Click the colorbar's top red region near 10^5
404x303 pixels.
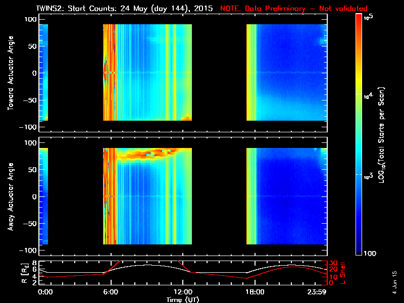click(359, 19)
